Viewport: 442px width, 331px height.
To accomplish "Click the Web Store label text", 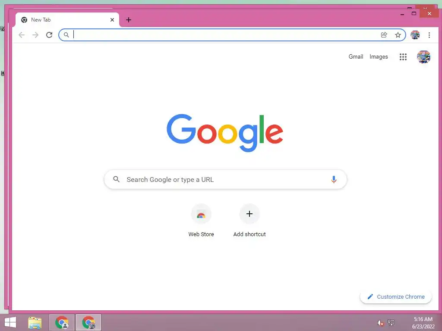I will click(x=201, y=234).
